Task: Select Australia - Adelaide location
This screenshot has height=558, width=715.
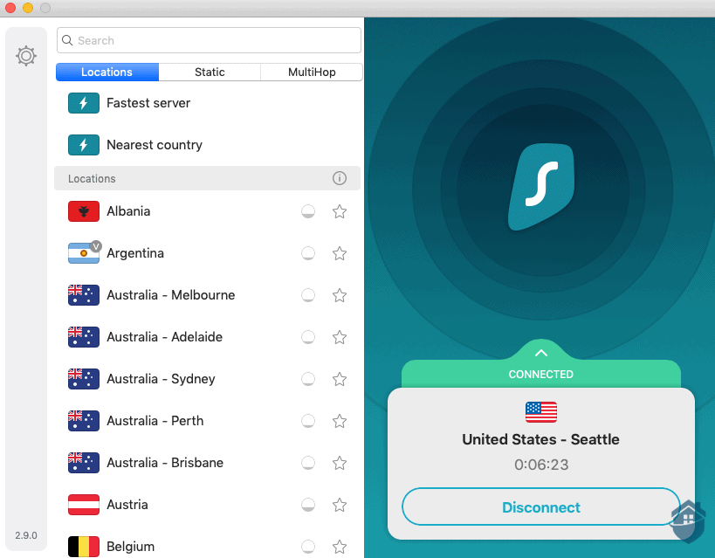Action: [208, 337]
